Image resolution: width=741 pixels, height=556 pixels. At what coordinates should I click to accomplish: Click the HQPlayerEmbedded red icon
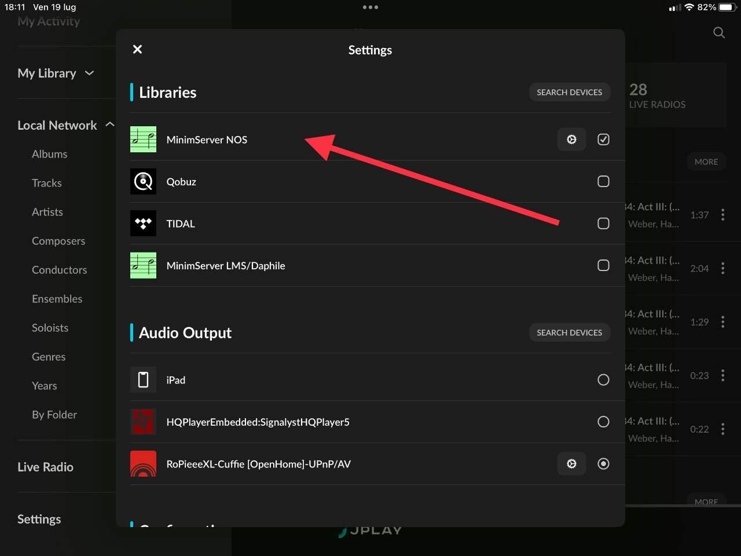coord(143,422)
